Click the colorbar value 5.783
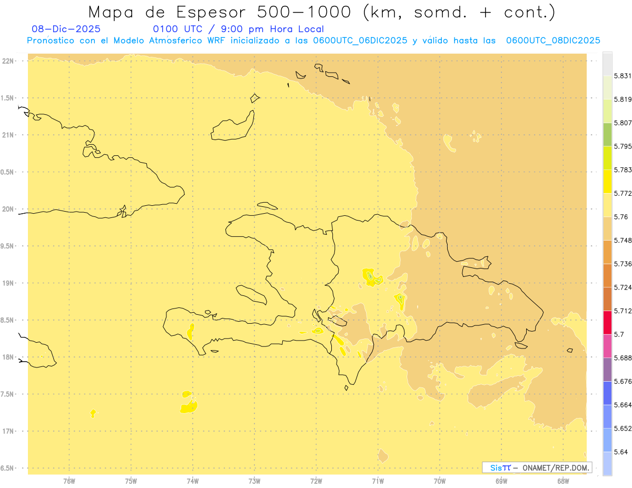The image size is (632, 488). (x=623, y=170)
